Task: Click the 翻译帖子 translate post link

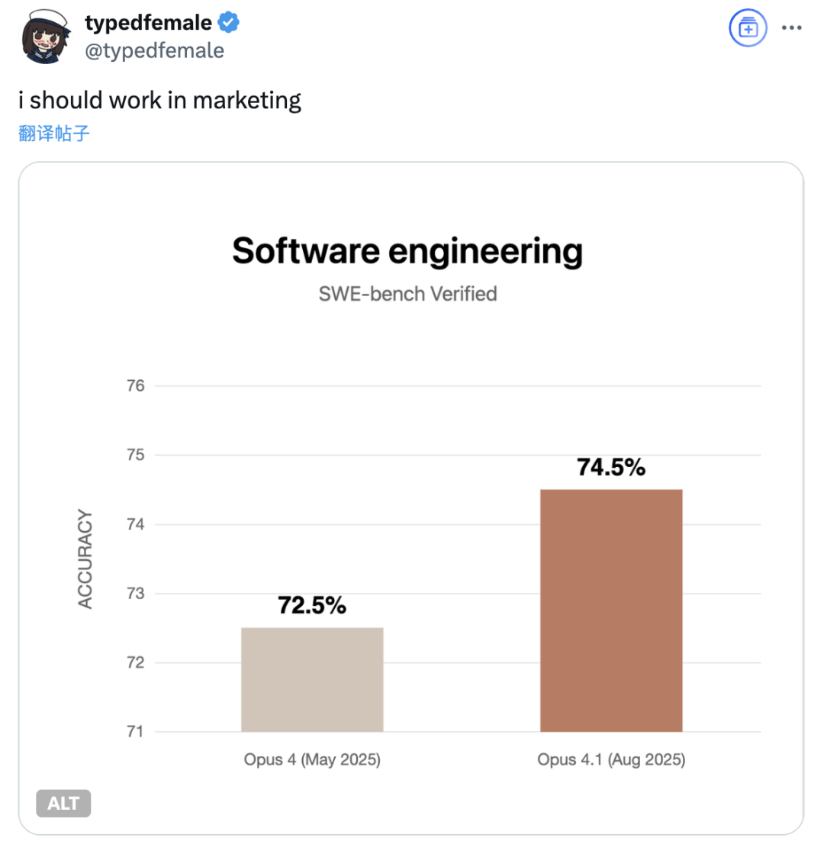Action: point(53,133)
